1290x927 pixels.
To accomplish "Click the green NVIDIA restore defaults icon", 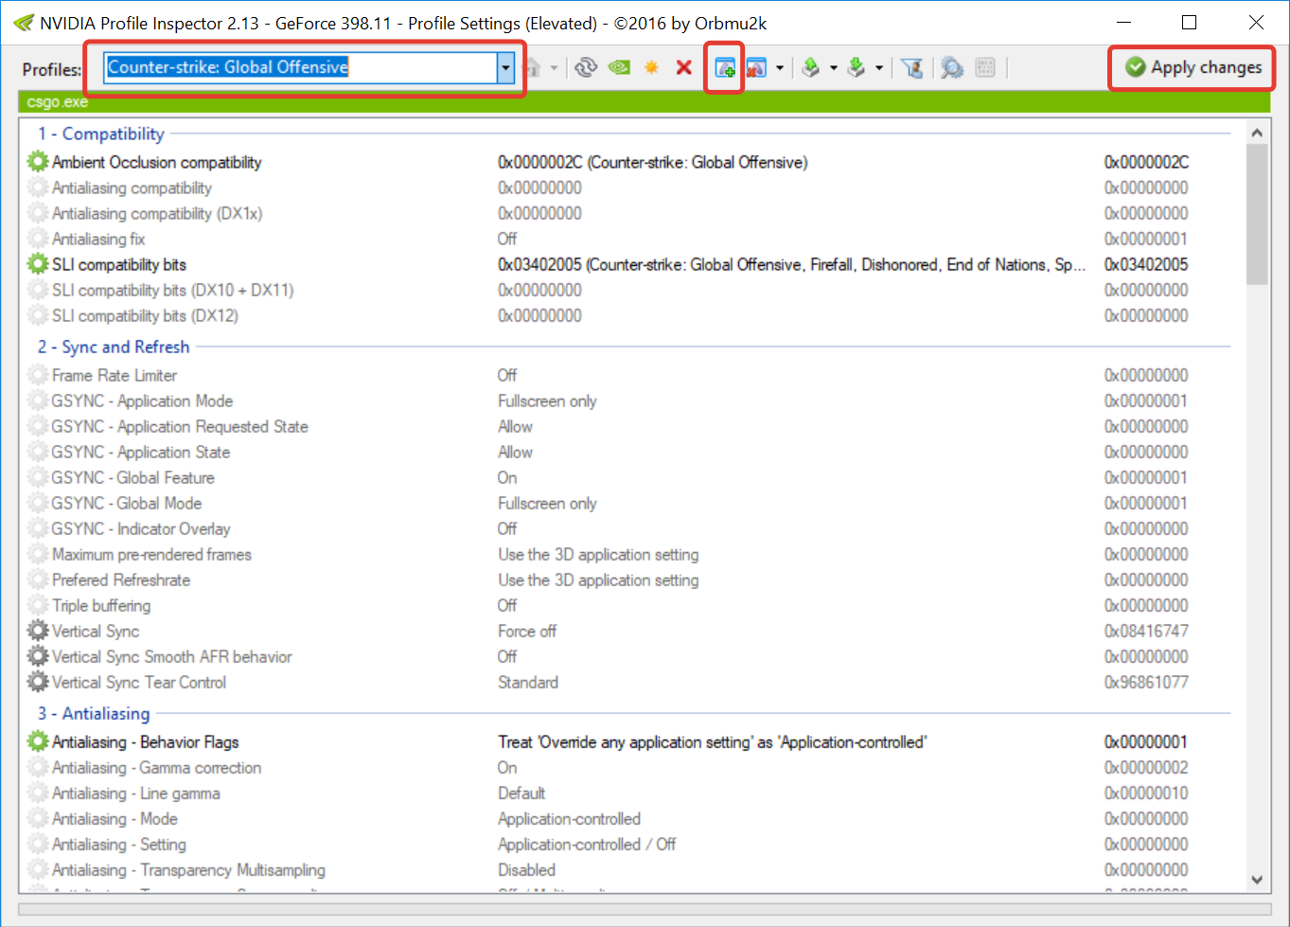I will 619,67.
